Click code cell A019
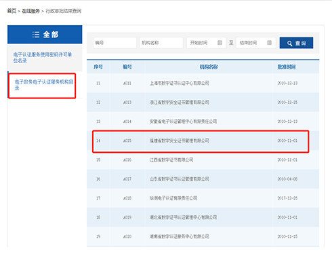The image size is (332, 254). (x=127, y=217)
